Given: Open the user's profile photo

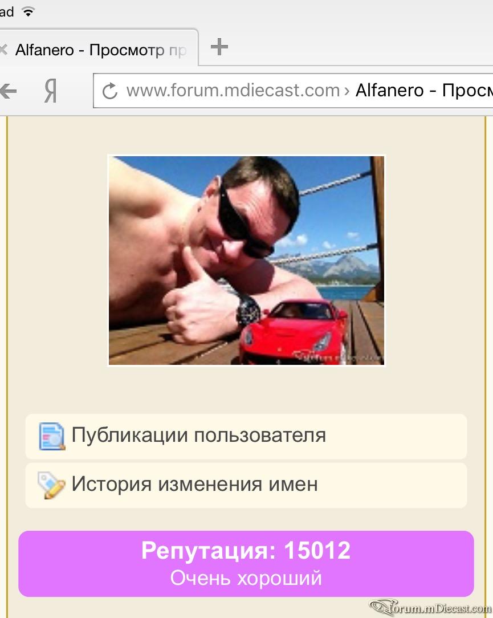Looking at the screenshot, I should point(246,261).
